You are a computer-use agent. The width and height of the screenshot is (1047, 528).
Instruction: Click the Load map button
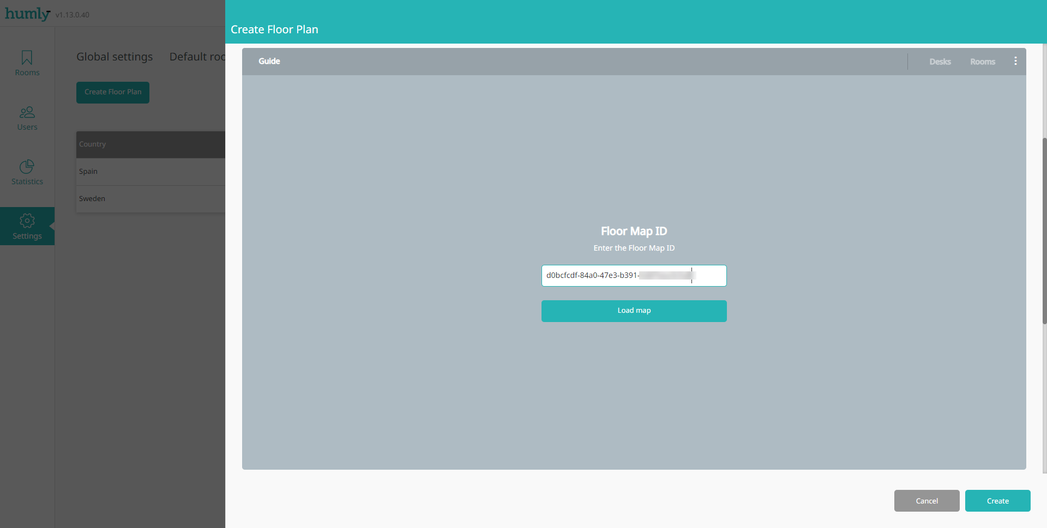(634, 311)
